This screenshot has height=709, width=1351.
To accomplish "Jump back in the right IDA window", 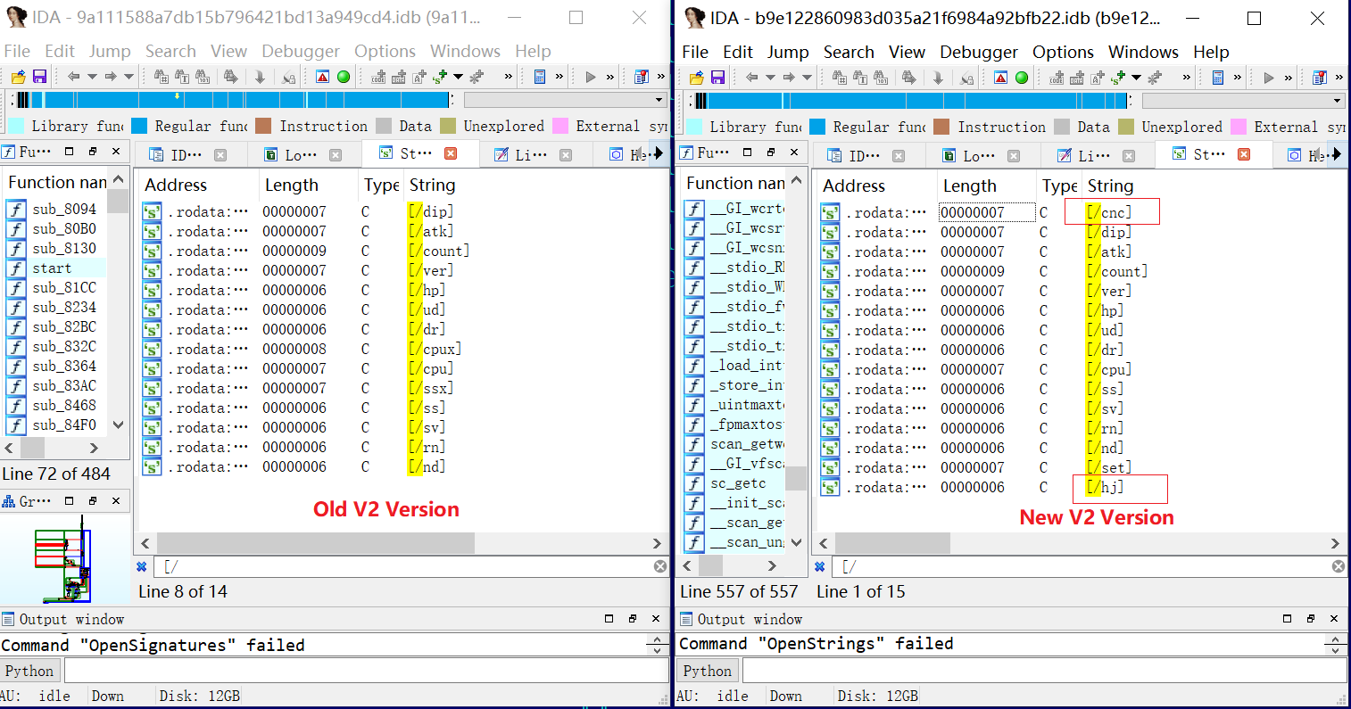I will point(751,78).
